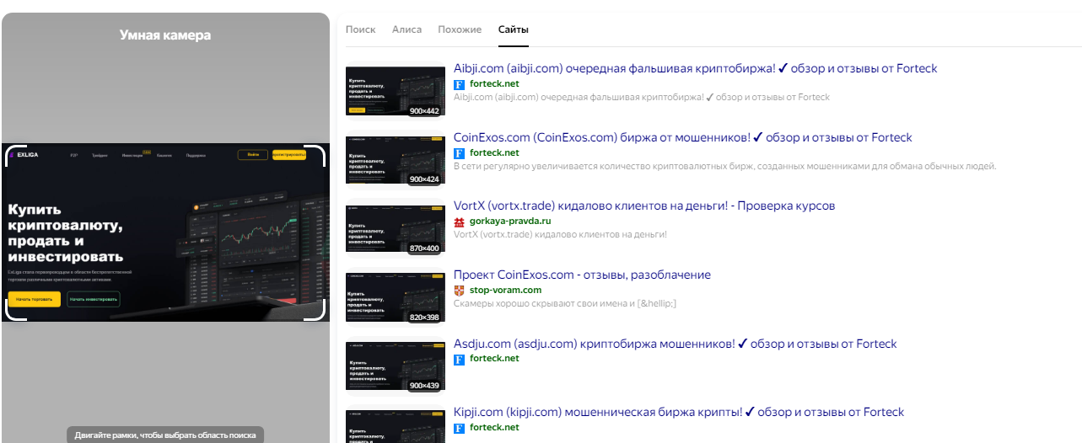1082x443 pixels.
Task: Open the Asdju.com криптобиржа мошенников link
Action: pyautogui.click(x=676, y=344)
